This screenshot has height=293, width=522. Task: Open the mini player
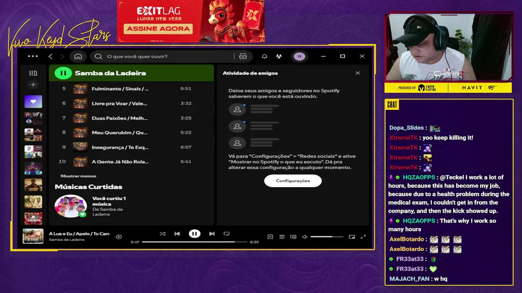coord(352,237)
